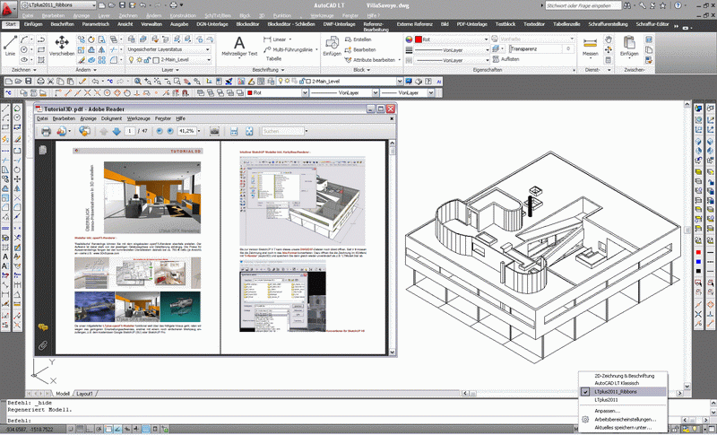The image size is (717, 435).
Task: Open the Mehrzeiliger Text tool
Action: click(x=239, y=46)
